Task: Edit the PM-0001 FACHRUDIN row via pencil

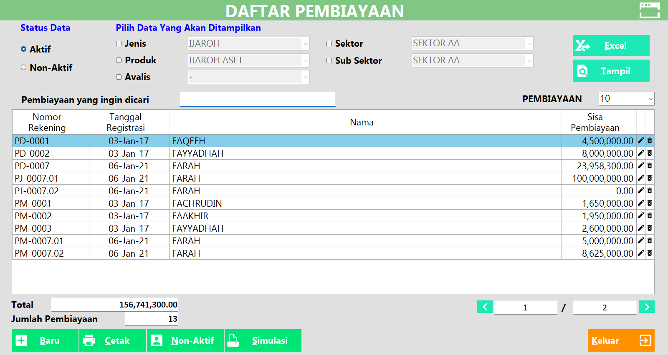Action: coord(641,203)
